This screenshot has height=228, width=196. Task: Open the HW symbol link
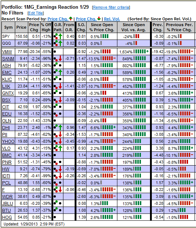[x=6, y=169]
